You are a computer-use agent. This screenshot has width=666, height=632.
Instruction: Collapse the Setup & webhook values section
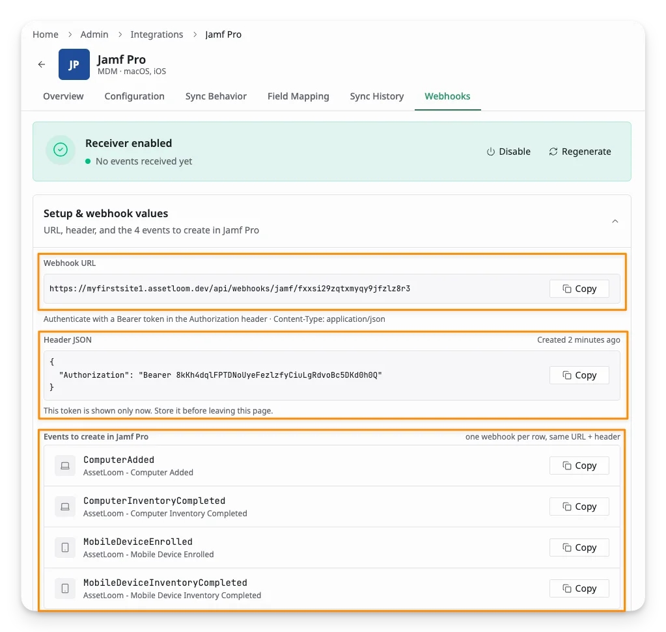click(x=615, y=222)
